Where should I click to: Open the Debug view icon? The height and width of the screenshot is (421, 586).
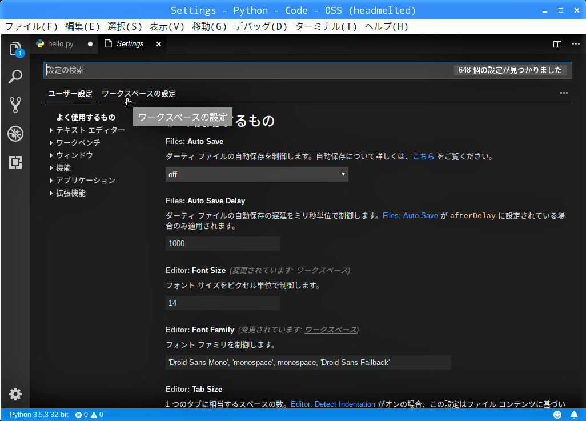(x=15, y=134)
